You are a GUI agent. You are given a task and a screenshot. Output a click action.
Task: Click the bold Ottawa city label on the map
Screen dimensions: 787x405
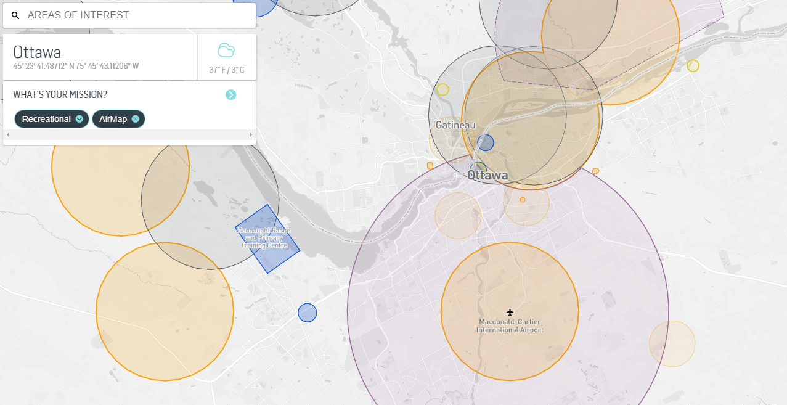487,175
